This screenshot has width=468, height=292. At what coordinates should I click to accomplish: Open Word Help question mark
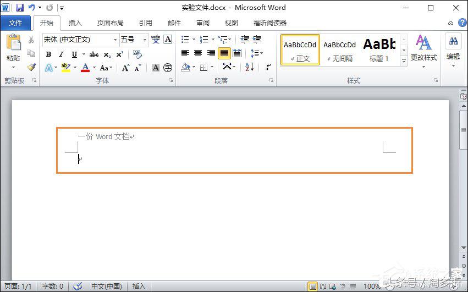coord(463,23)
